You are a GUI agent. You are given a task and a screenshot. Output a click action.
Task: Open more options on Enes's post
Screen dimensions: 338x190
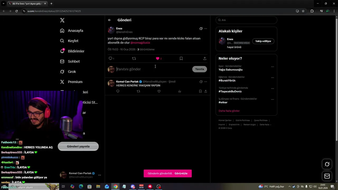(x=206, y=28)
